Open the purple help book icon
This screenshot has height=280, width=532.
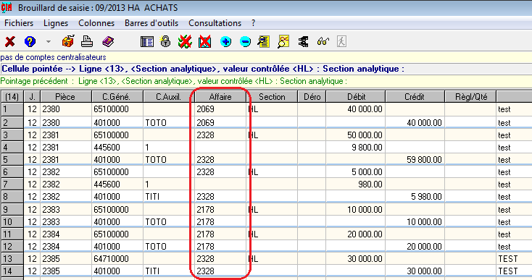(108, 42)
